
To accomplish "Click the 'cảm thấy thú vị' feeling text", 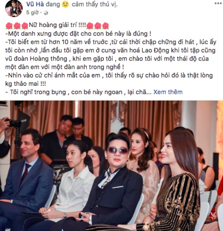I will [95, 4].
